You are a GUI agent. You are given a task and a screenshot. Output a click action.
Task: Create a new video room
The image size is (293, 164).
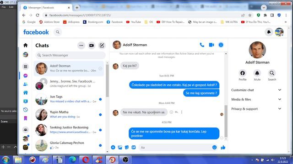(92, 46)
